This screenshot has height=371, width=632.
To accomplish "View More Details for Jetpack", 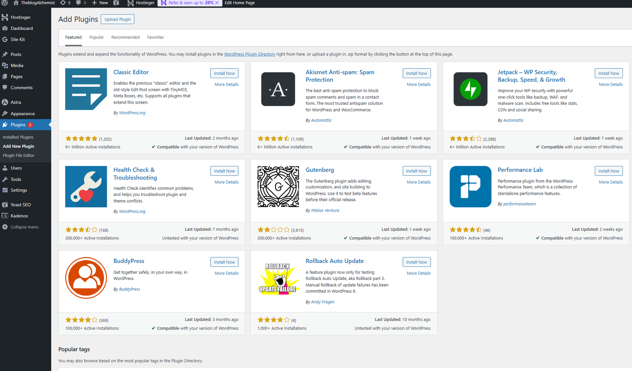I will coord(611,84).
